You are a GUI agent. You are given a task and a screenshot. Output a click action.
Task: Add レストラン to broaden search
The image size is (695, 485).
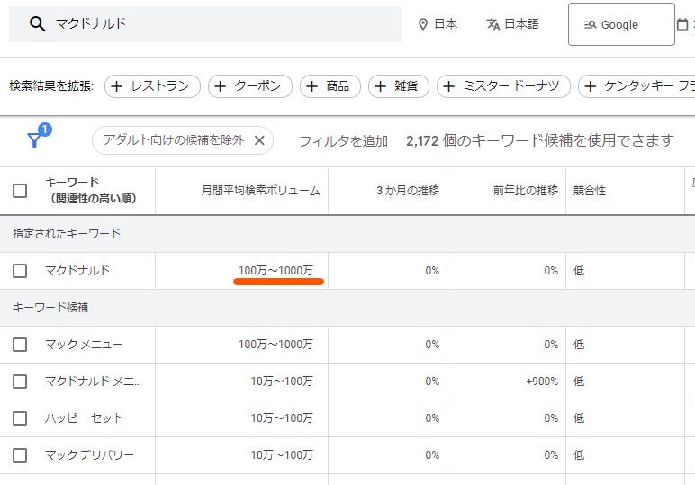[152, 85]
